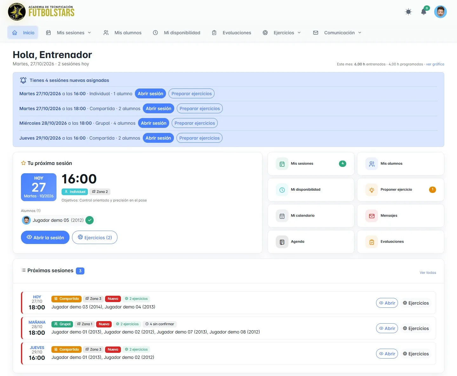The image size is (457, 376).
Task: Expand the Comunicación nav dropdown
Action: [337, 33]
